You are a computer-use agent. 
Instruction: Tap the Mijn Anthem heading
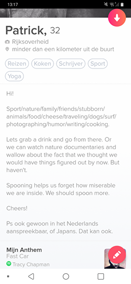24,250
